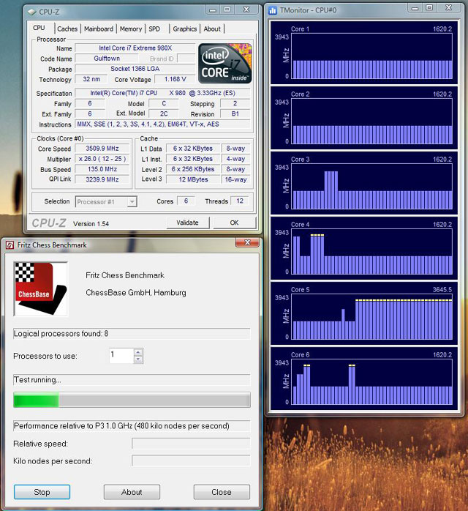Stop the Fritz Chess benchmark
The image size is (468, 511).
pyautogui.click(x=42, y=492)
